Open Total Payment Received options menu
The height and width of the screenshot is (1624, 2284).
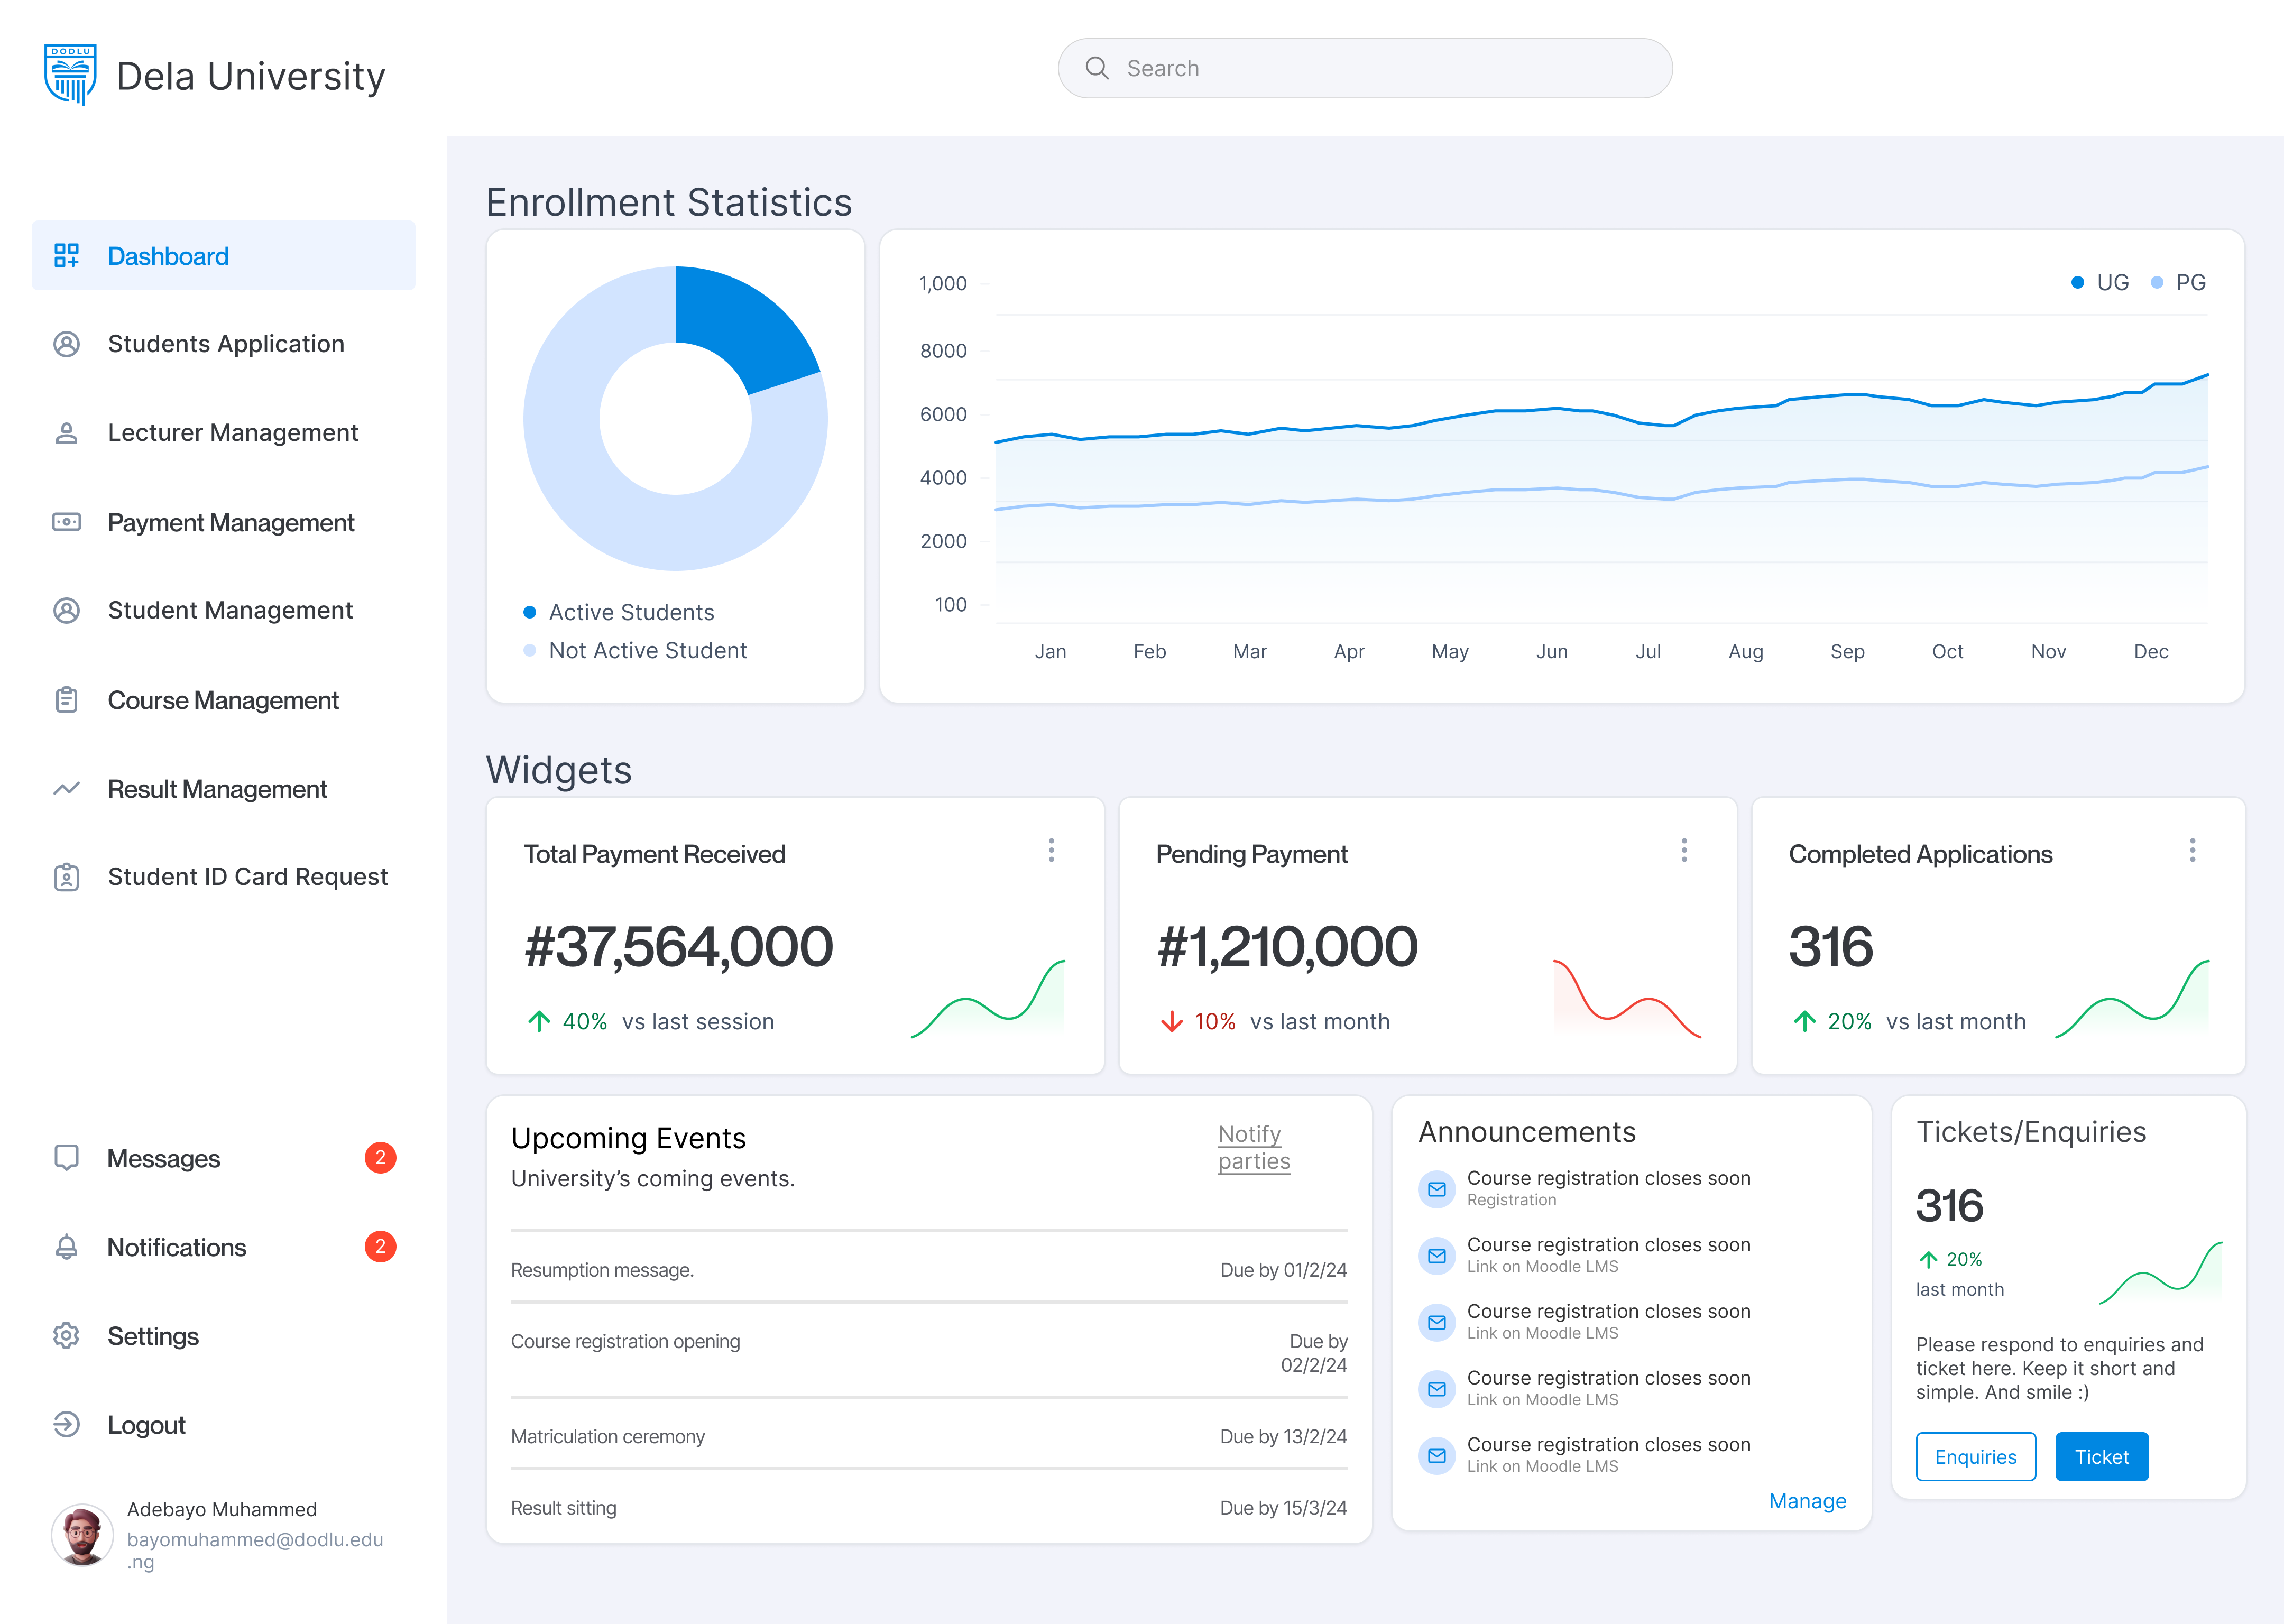tap(1051, 850)
